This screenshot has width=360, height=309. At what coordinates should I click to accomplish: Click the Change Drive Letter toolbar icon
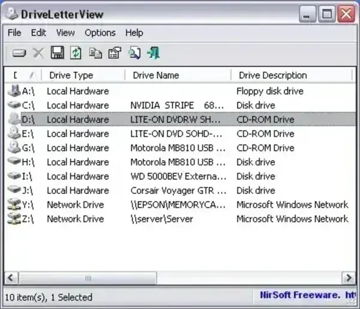coord(19,53)
